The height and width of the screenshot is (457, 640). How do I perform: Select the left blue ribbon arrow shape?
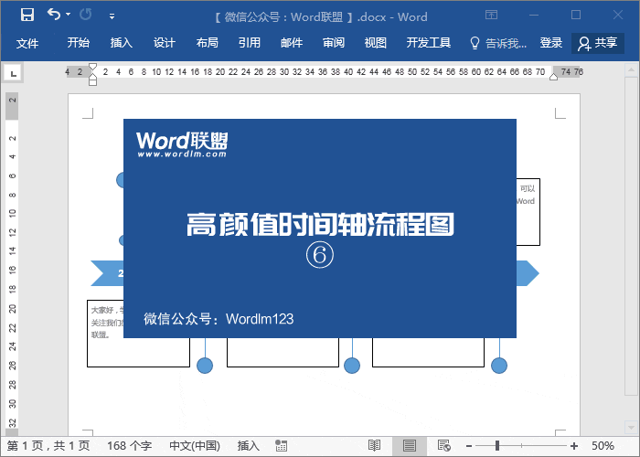[107, 273]
